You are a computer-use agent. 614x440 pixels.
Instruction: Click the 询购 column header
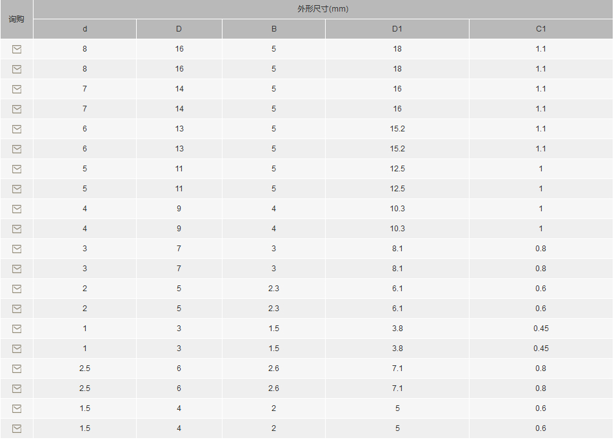pos(17,19)
